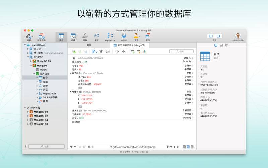The height and width of the screenshot is (168, 268).
Task: Open the settings gear icon in the right panel
Action: tap(227, 45)
